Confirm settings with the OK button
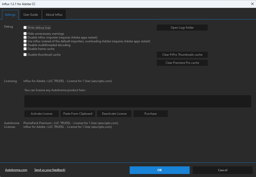Screen dimensions: 256x177 click(x=159, y=170)
